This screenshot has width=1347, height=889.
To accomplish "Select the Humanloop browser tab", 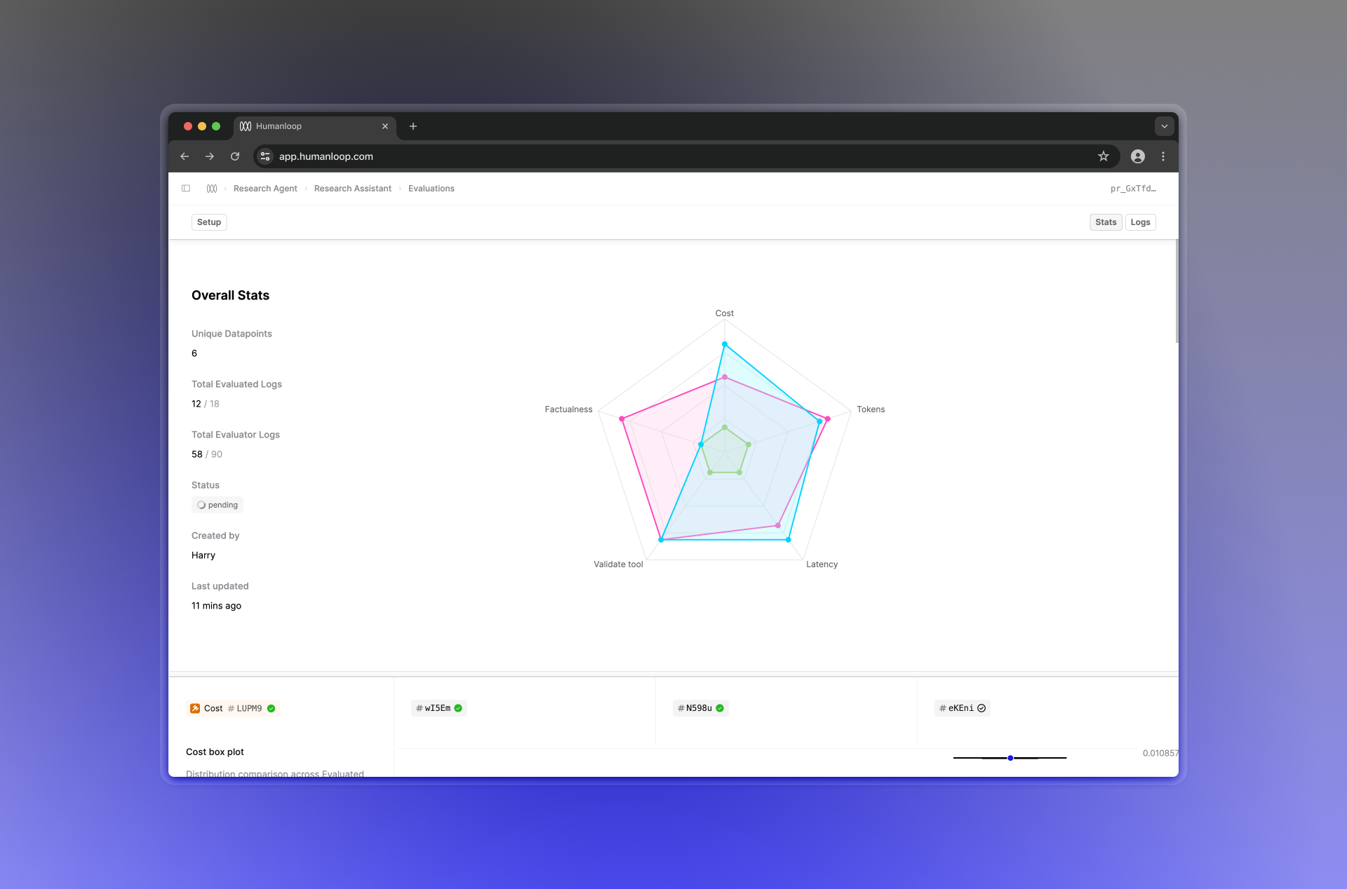I will pyautogui.click(x=314, y=126).
